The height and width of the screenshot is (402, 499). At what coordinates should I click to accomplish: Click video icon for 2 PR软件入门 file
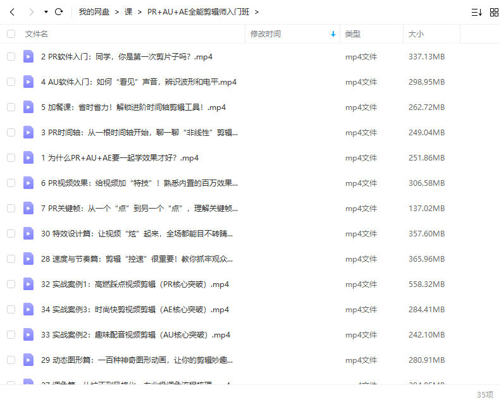pos(28,57)
